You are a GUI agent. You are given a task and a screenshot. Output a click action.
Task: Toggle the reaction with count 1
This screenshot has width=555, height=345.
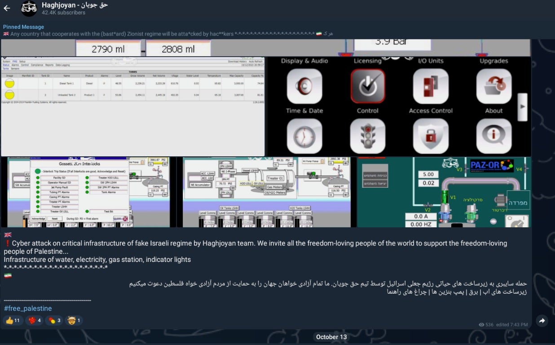[x=74, y=320]
